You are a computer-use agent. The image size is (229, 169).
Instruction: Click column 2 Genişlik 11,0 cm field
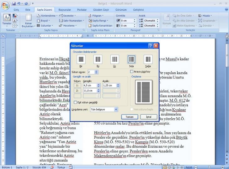click(90, 91)
